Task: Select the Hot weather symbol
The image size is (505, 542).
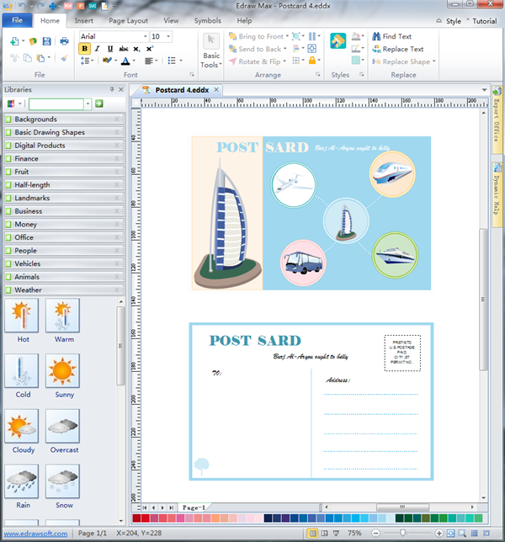Action: tap(23, 316)
